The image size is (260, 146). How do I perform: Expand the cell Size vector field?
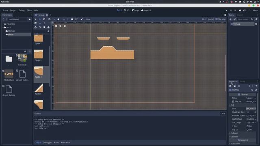251,109
